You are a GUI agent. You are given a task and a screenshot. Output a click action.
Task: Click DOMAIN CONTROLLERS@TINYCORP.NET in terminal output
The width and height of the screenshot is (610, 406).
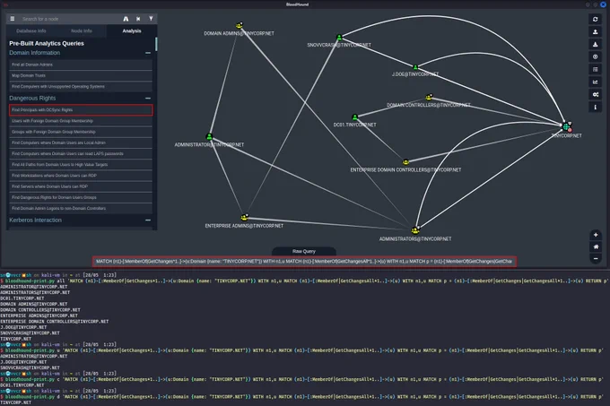coord(40,310)
